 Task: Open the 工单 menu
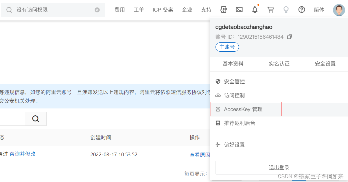tap(139, 10)
